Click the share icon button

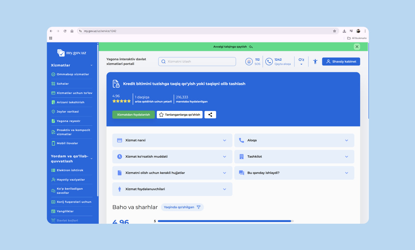tap(210, 114)
